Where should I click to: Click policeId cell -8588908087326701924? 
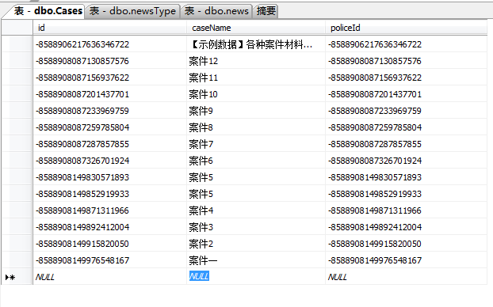coord(407,161)
